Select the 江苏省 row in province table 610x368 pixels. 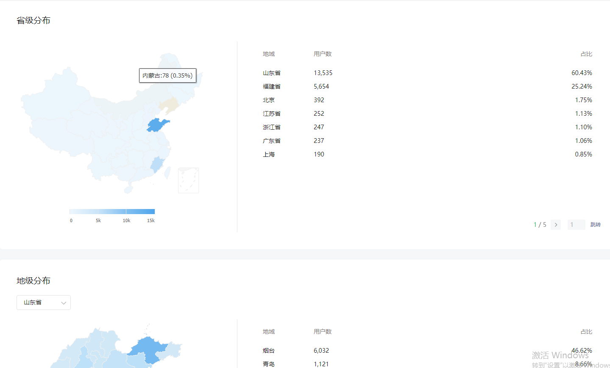coord(427,114)
